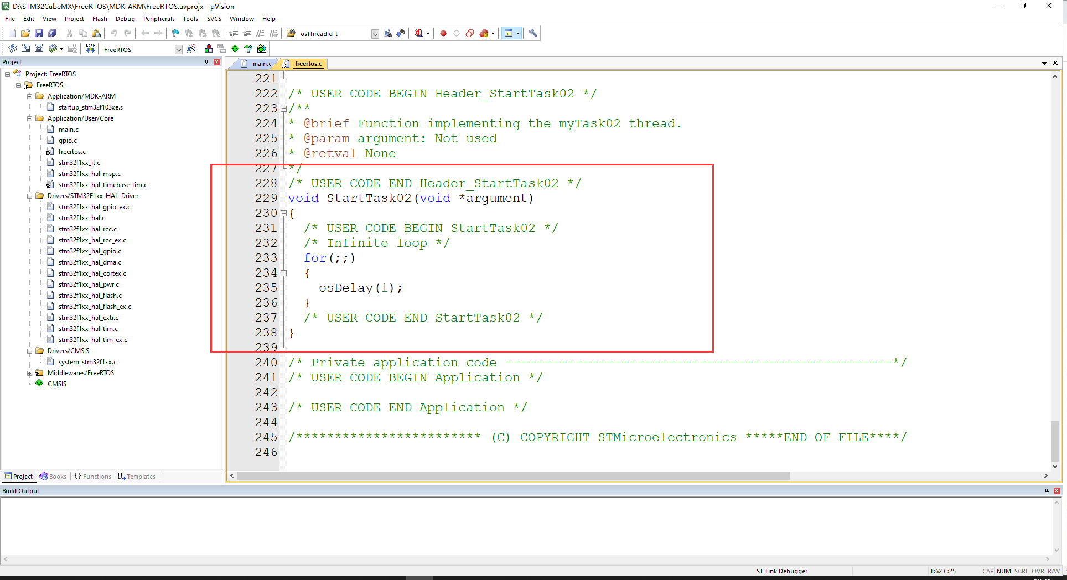Collapse the Drivers/STM32F1xx_HAL_Driver folder
The width and height of the screenshot is (1067, 580).
pos(30,196)
